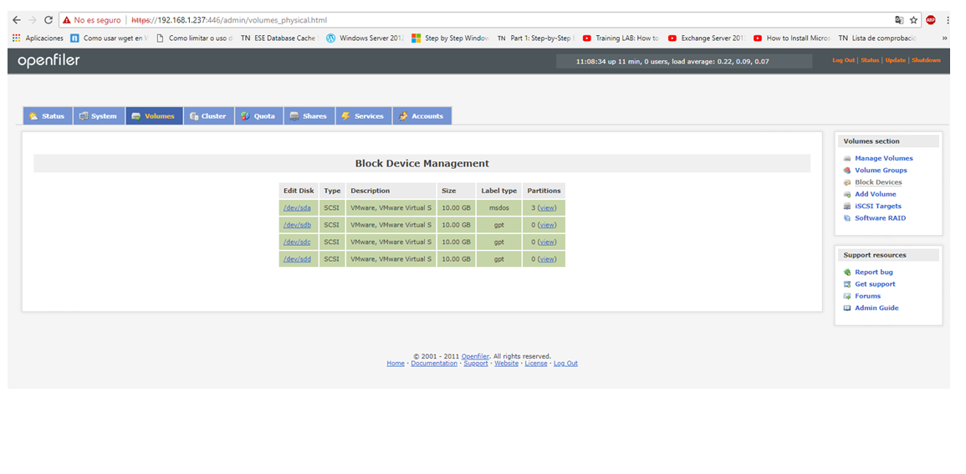
Task: Go back with the browser back arrow
Action: pos(17,20)
